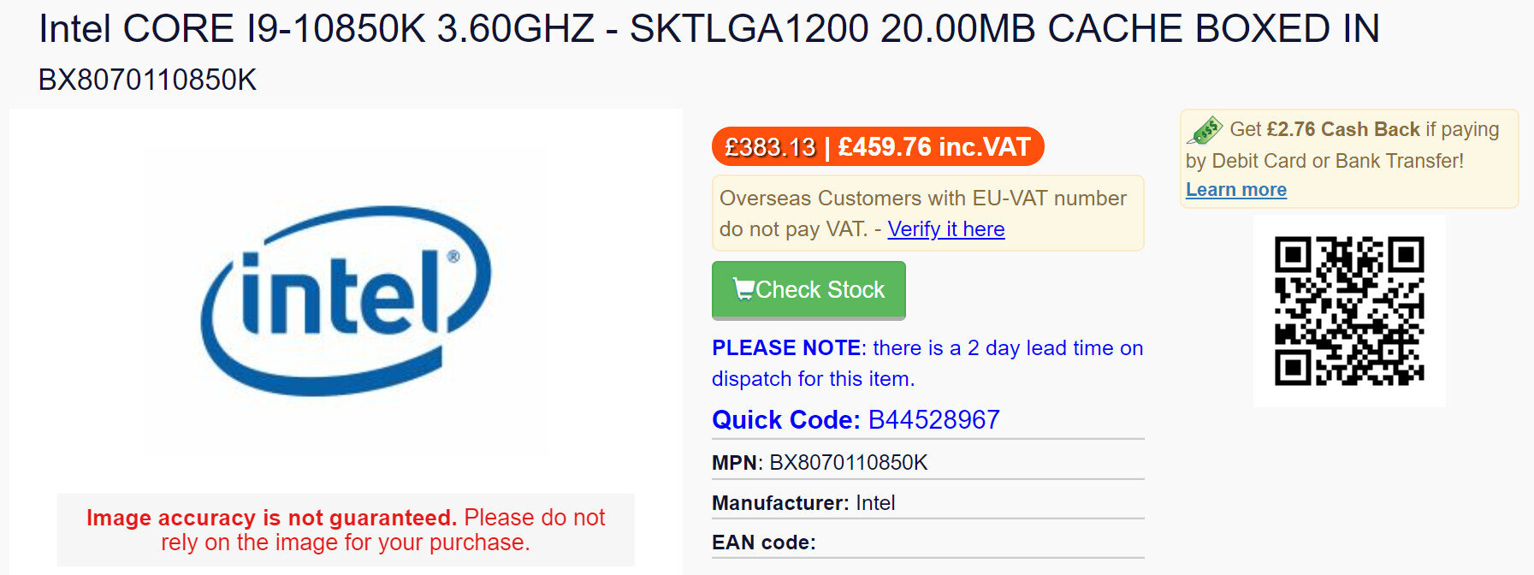Click the Intel Core i9-10850K product title
This screenshot has height=575, width=1534.
coord(708,29)
